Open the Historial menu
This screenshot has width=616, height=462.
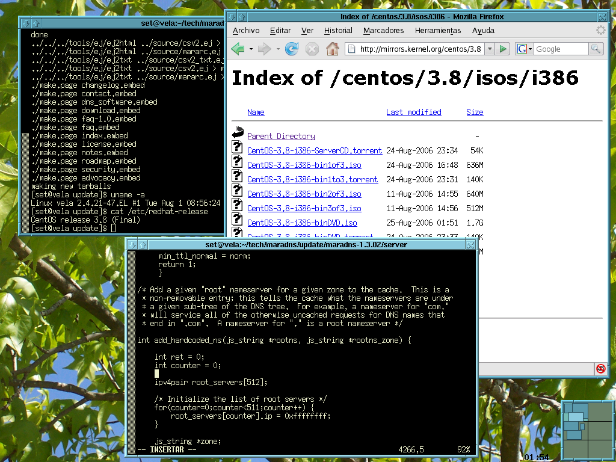click(x=338, y=30)
